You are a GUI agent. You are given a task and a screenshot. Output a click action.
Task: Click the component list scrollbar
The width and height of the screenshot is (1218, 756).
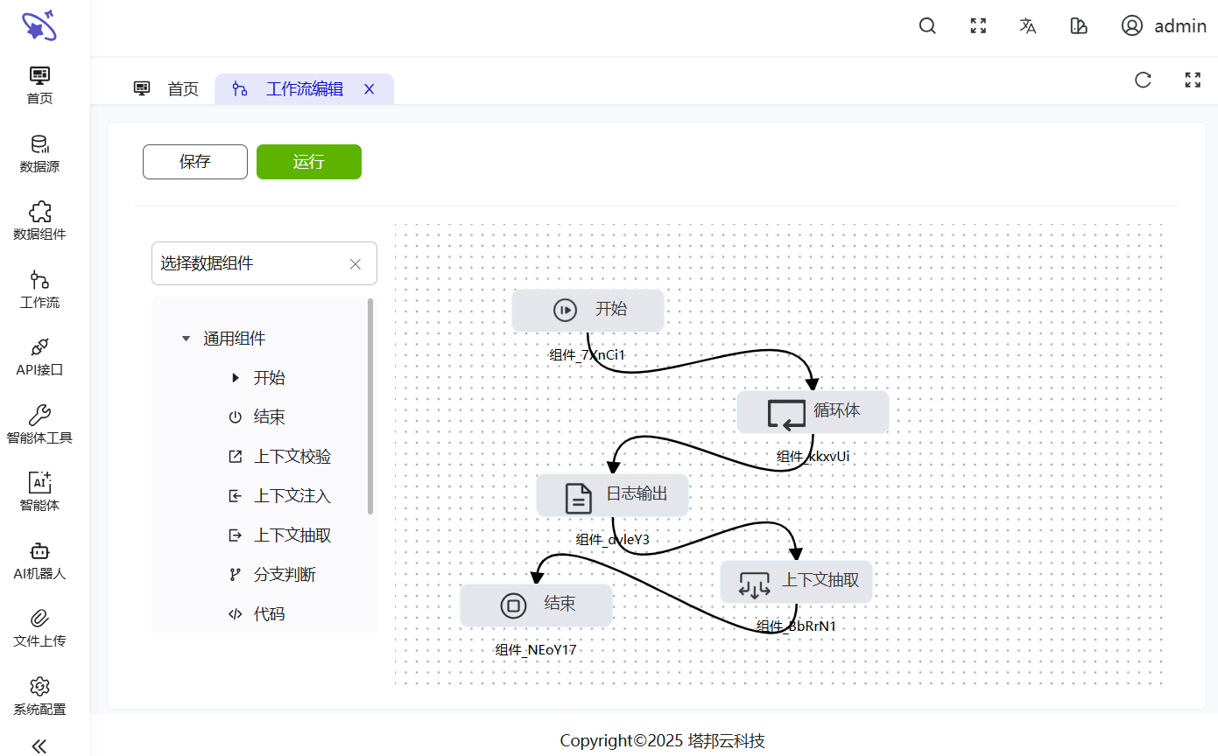[x=370, y=406]
